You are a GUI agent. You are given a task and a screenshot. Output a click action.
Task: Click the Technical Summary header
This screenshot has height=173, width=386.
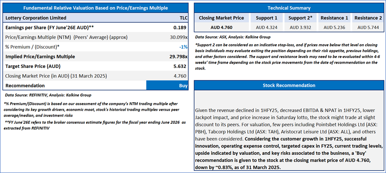(289, 8)
